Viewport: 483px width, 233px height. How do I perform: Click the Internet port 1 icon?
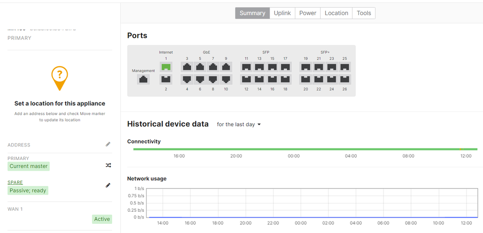point(166,67)
